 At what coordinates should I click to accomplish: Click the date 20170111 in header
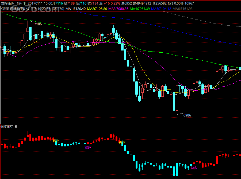click(35, 3)
